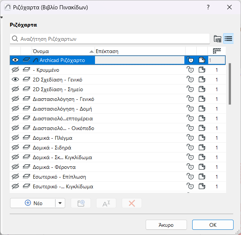The width and height of the screenshot is (241, 235).
Task: Hide the 2D Σχεδίαση - Γενικό layer
Action: coord(15,80)
